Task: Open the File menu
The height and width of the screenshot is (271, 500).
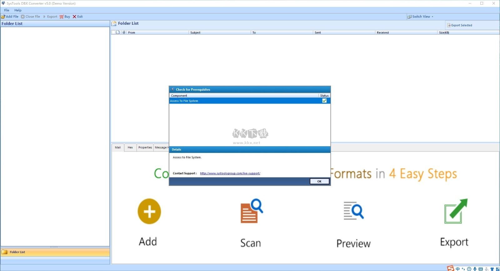Action: [x=7, y=10]
